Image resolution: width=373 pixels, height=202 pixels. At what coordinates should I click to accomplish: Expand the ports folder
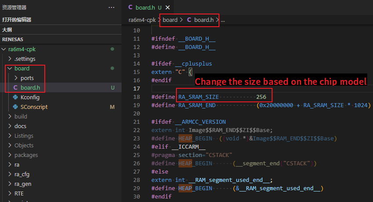coord(16,78)
